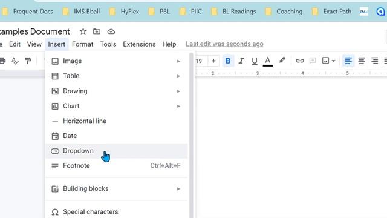Open the Help menu
The height and width of the screenshot is (218, 387).
(x=169, y=44)
